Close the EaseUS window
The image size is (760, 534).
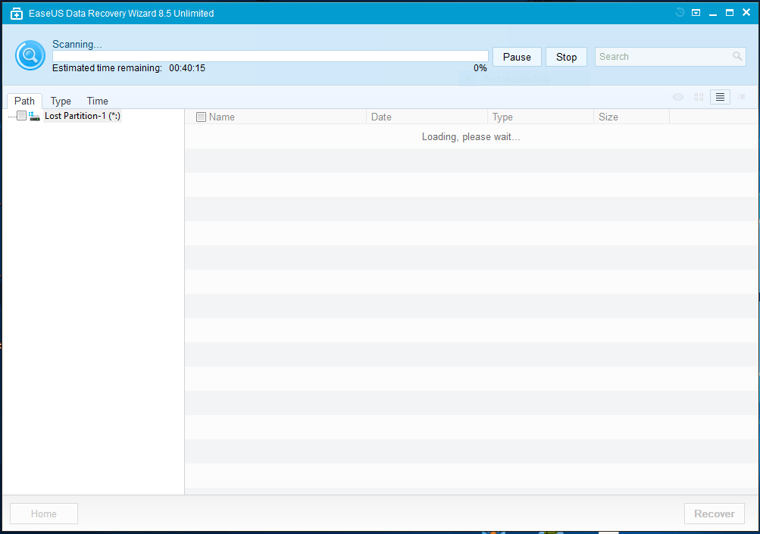pyautogui.click(x=746, y=13)
